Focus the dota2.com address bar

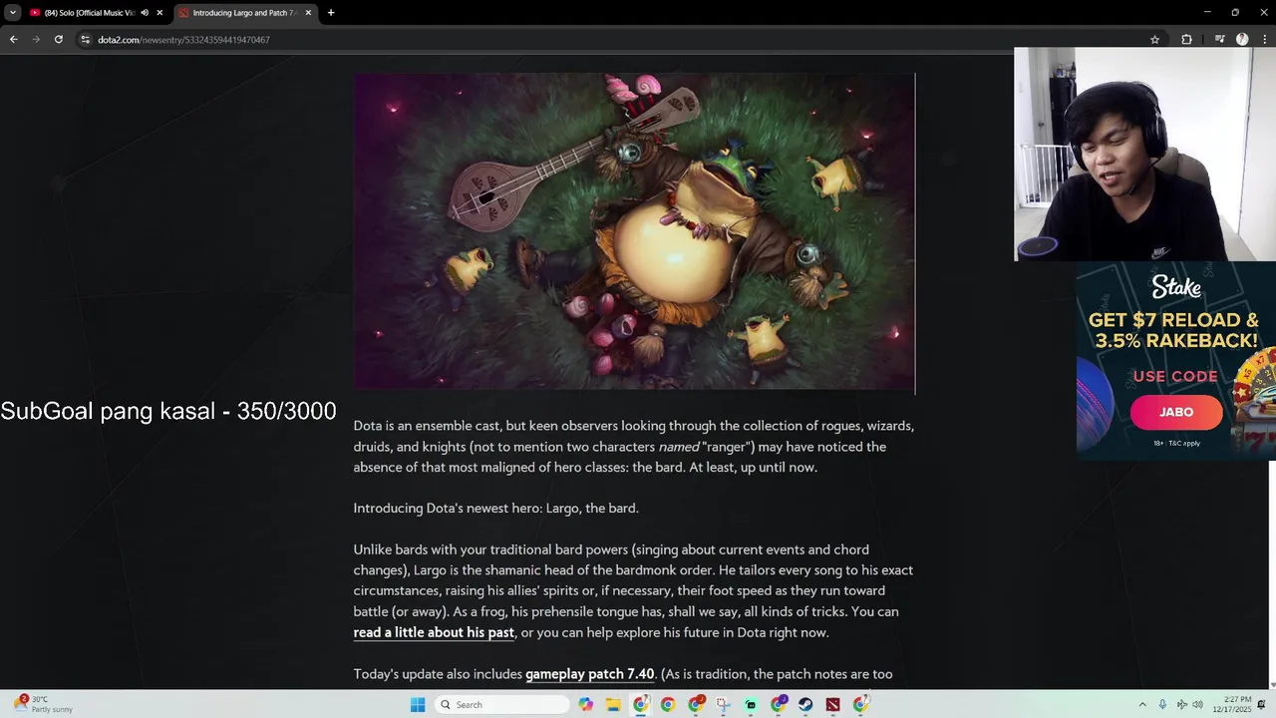pos(618,40)
